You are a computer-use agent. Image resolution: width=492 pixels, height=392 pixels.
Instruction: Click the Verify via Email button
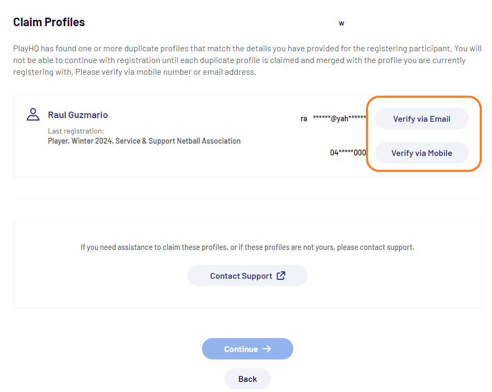(x=421, y=119)
